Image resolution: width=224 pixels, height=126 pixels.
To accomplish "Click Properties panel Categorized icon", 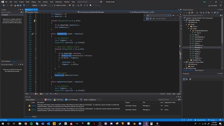I will tap(184, 79).
